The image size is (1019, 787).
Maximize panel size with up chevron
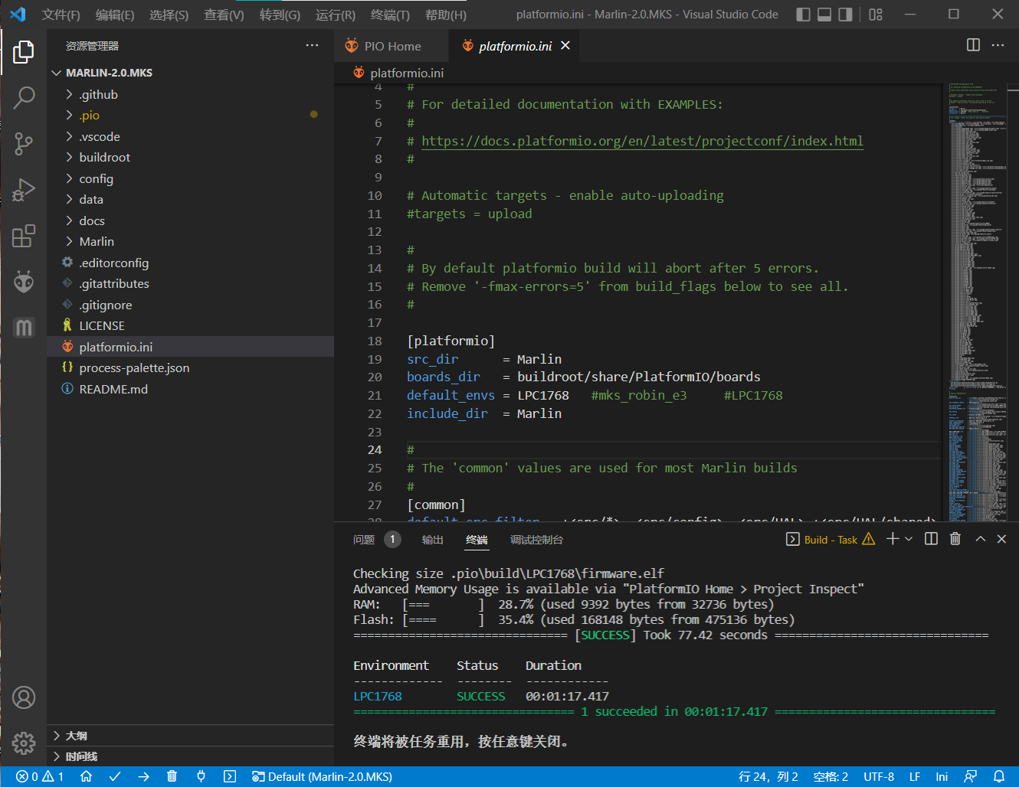coord(980,539)
